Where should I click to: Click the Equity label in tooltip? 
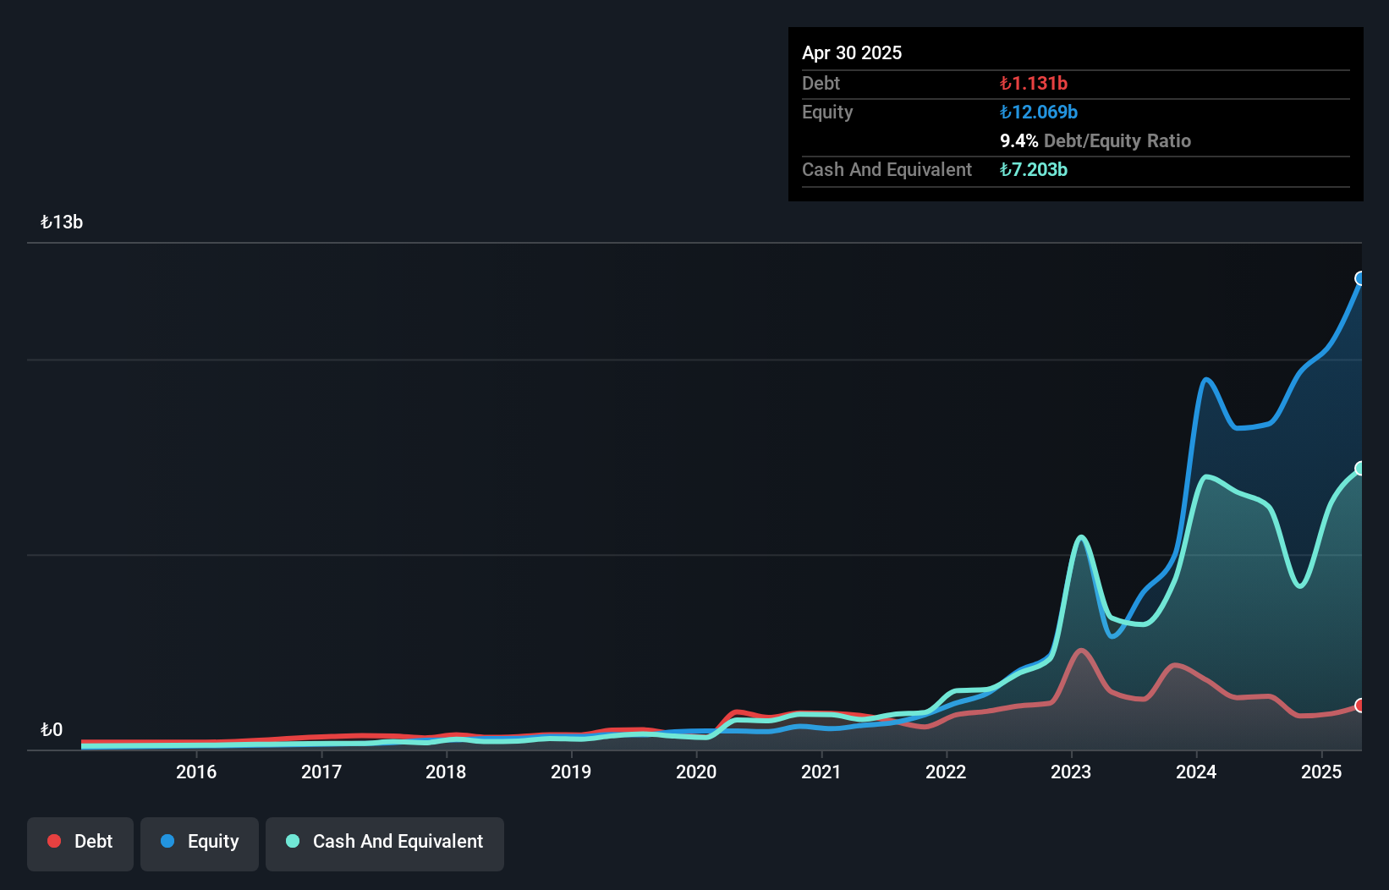[x=827, y=112]
